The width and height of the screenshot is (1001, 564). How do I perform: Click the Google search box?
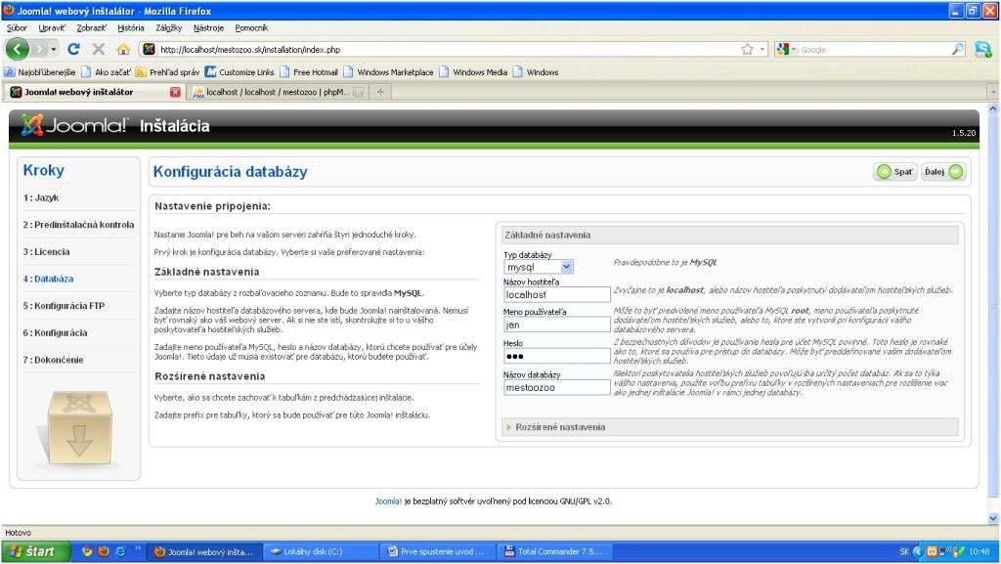click(873, 49)
